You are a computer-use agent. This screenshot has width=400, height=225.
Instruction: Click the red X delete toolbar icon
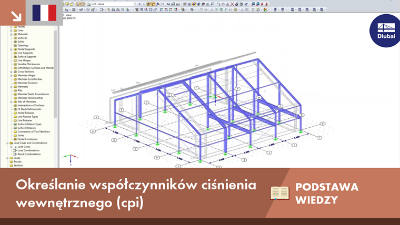(232, 4)
